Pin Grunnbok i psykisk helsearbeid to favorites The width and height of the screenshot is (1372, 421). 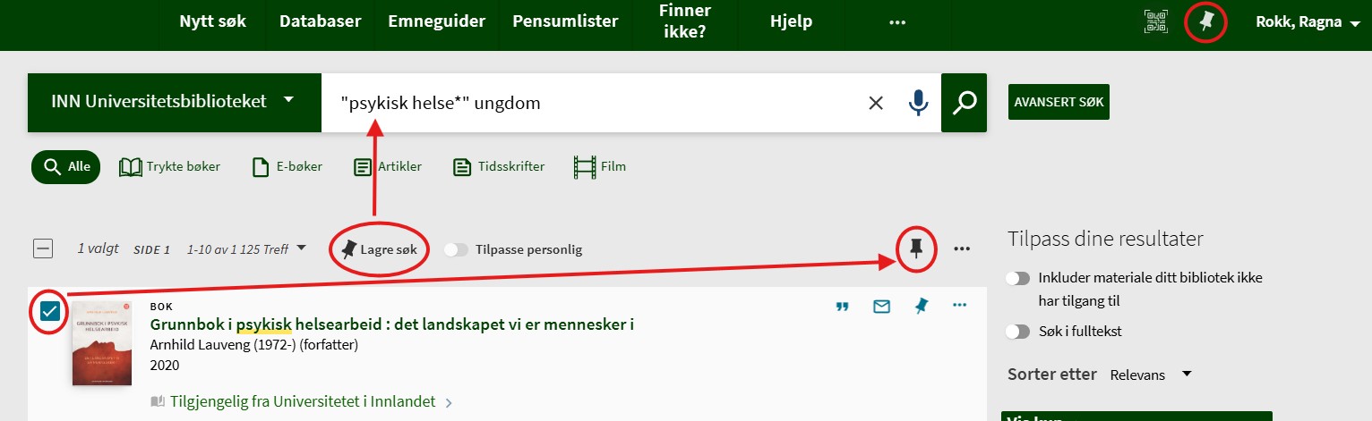[921, 307]
